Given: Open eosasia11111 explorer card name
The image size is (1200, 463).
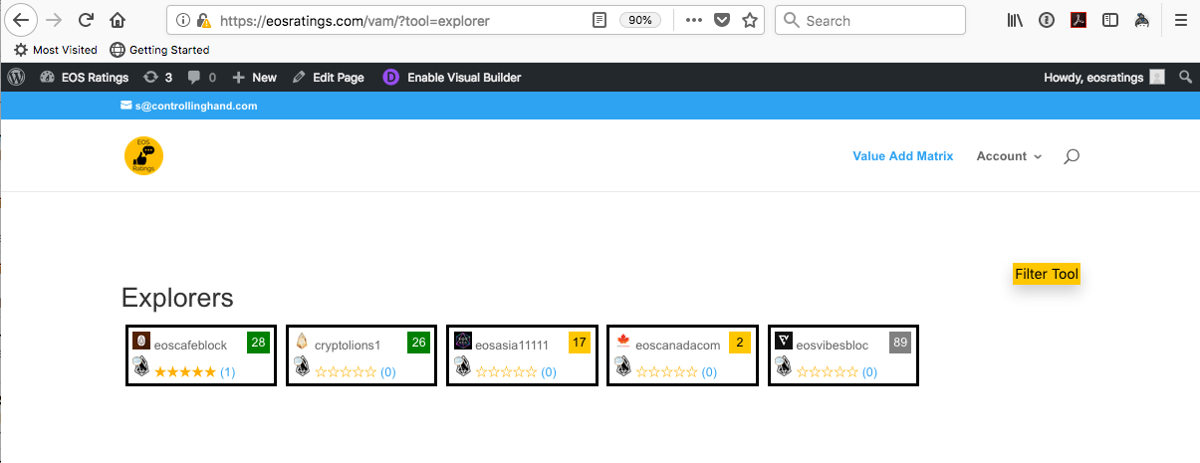Looking at the screenshot, I should (512, 346).
